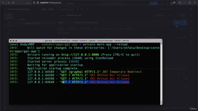Viewport: 198px width, 111px height.
Task: Click the 'Application startup complete.' terminal line
Action: 53,68
